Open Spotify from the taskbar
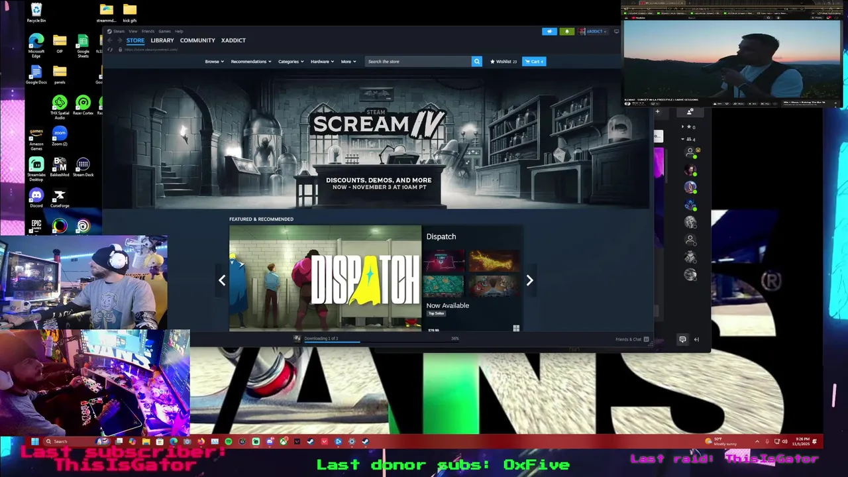This screenshot has height=477, width=848. 229,441
